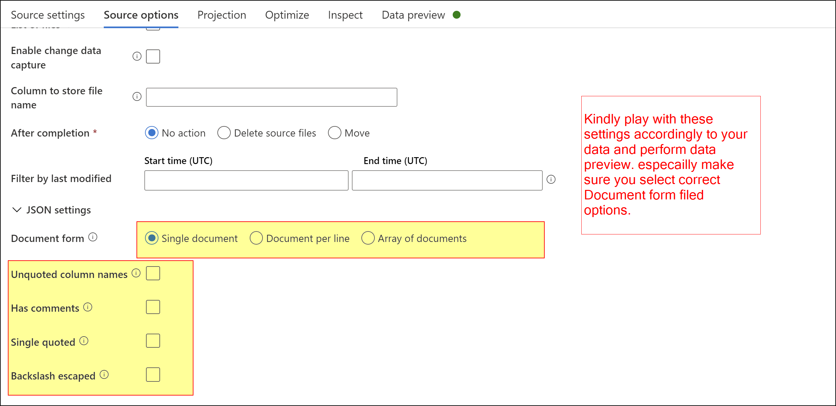Click the info icon next to Backslash escaped
The width and height of the screenshot is (836, 406).
click(x=104, y=374)
